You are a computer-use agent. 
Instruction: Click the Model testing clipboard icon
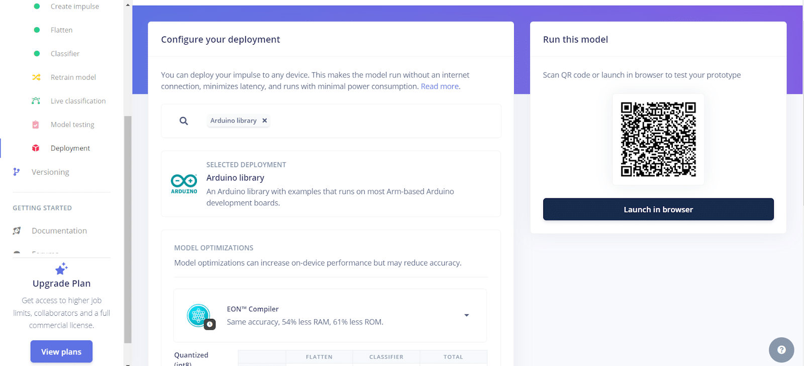[x=36, y=125]
